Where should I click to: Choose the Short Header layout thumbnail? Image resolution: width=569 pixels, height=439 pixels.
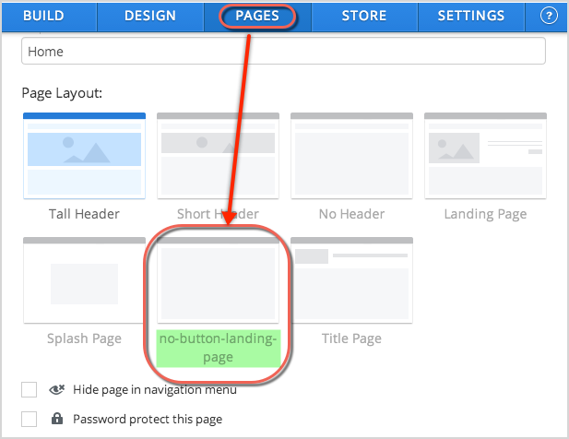218,155
